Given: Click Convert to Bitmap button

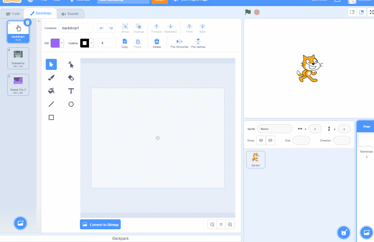Looking at the screenshot, I should (100, 225).
